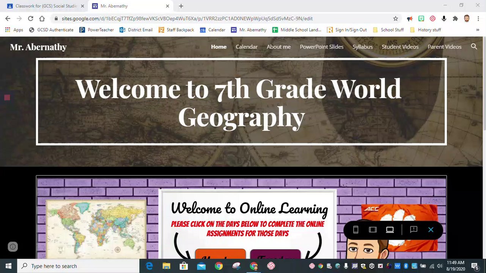The width and height of the screenshot is (486, 273).
Task: Open Microsoft Store from the taskbar
Action: pos(184,266)
